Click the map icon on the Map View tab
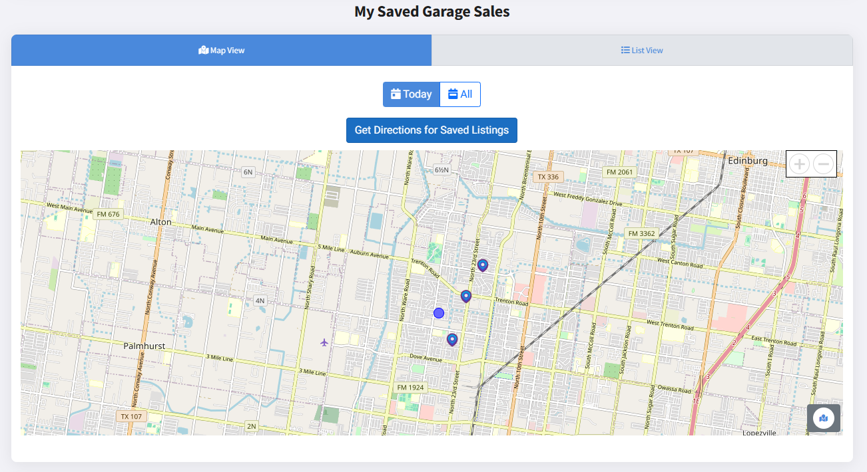Viewport: 867px width, 472px height. pos(203,49)
